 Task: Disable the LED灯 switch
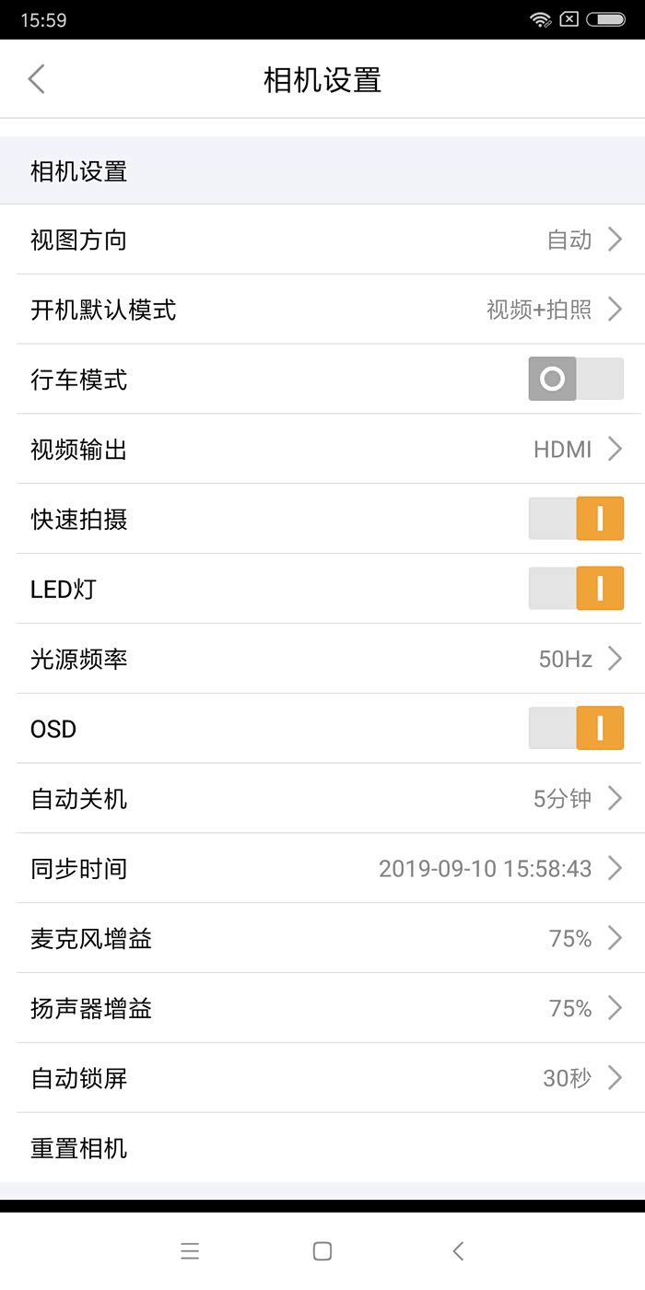(x=576, y=589)
